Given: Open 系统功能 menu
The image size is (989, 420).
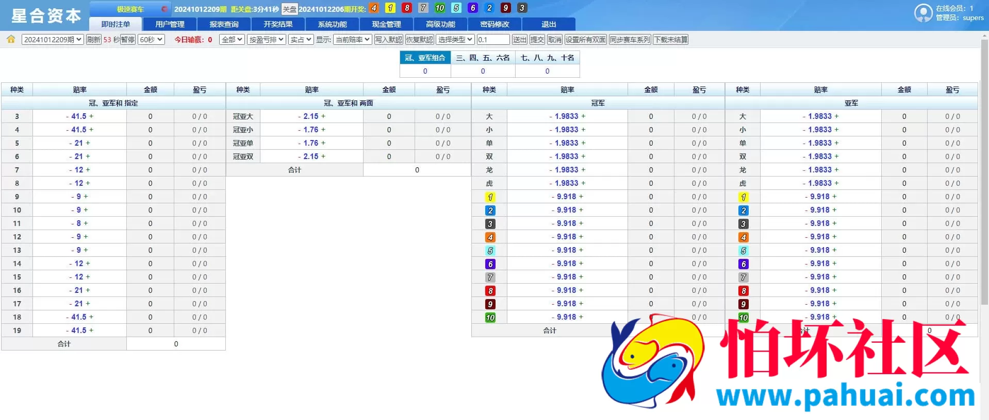Looking at the screenshot, I should coord(332,24).
